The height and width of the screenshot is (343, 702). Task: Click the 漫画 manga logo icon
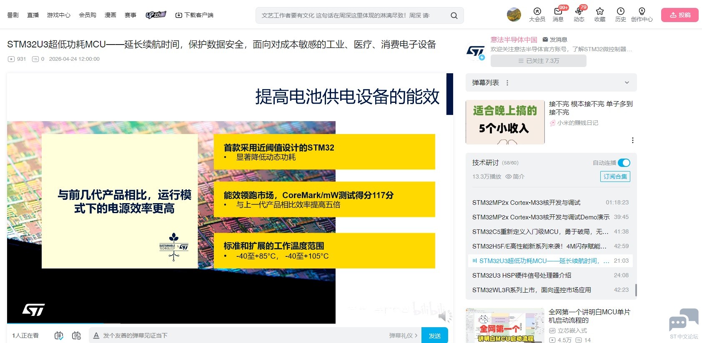tap(156, 15)
